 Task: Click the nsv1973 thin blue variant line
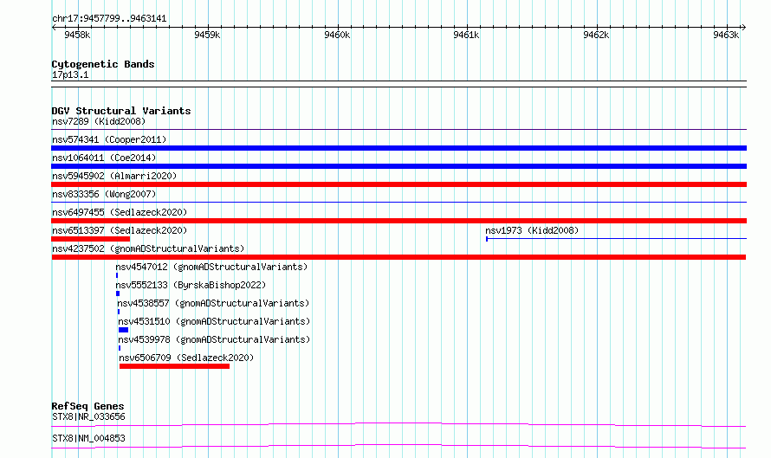[x=616, y=239]
